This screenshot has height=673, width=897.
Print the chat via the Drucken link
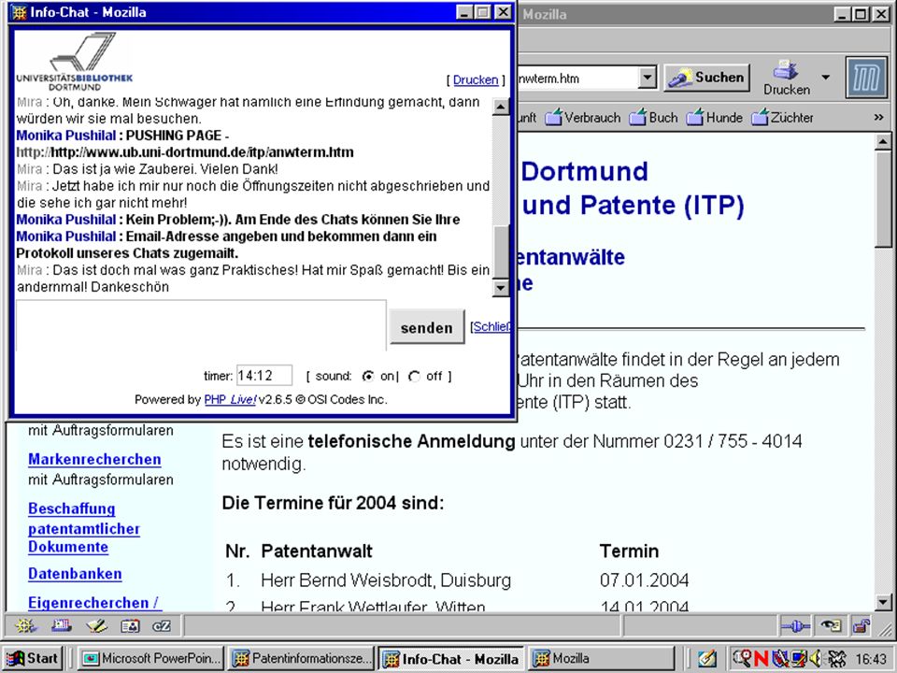point(476,79)
